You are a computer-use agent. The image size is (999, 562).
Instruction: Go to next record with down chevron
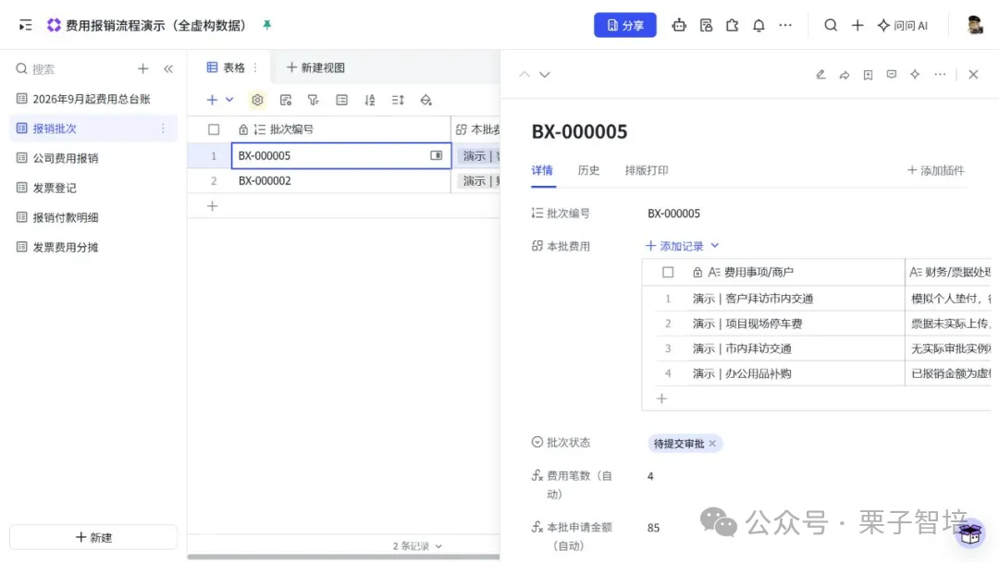(545, 75)
